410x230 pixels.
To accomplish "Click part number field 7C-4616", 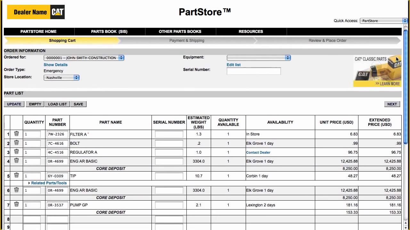I will tap(57, 143).
